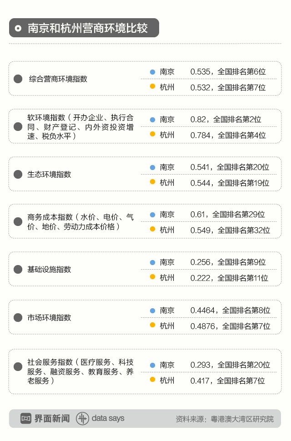This screenshot has height=441, width=291.
Task: Click the white circle icon in title banner
Action: 18,28
